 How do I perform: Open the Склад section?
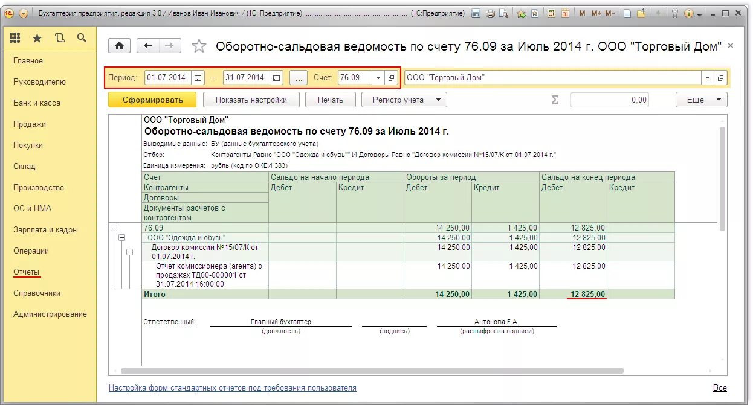[24, 166]
